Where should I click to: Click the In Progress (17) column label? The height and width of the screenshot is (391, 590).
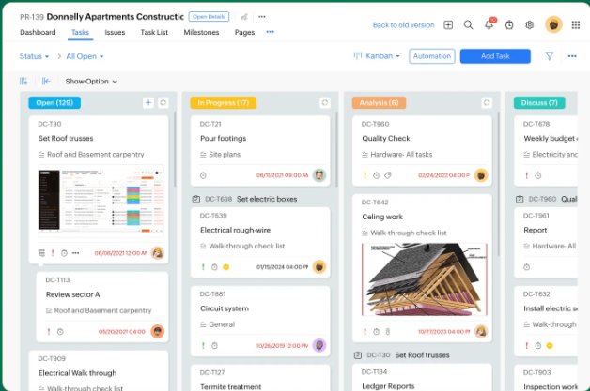point(224,102)
